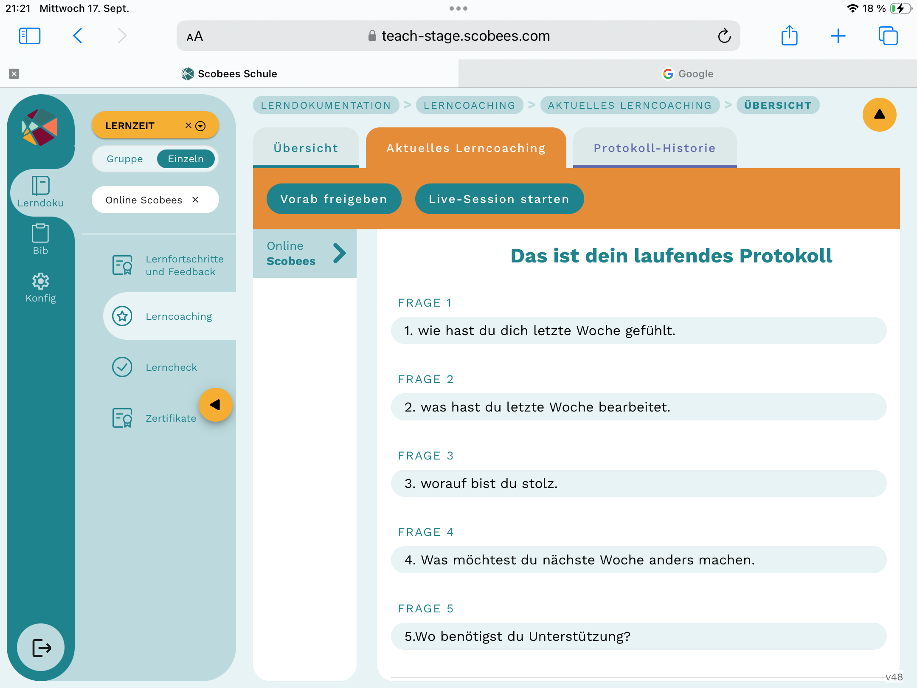Viewport: 917px width, 688px height.
Task: Click the orange up-arrow circle button
Action: tap(879, 115)
